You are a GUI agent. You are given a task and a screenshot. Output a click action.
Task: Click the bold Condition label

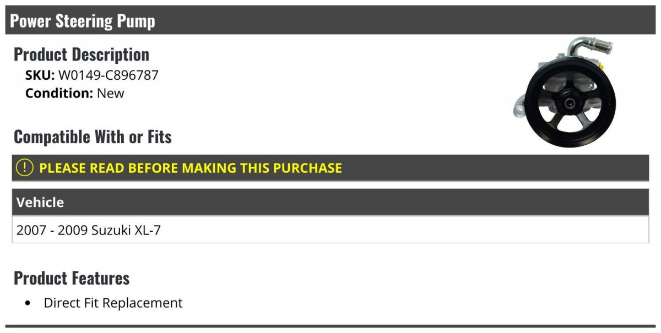59,93
